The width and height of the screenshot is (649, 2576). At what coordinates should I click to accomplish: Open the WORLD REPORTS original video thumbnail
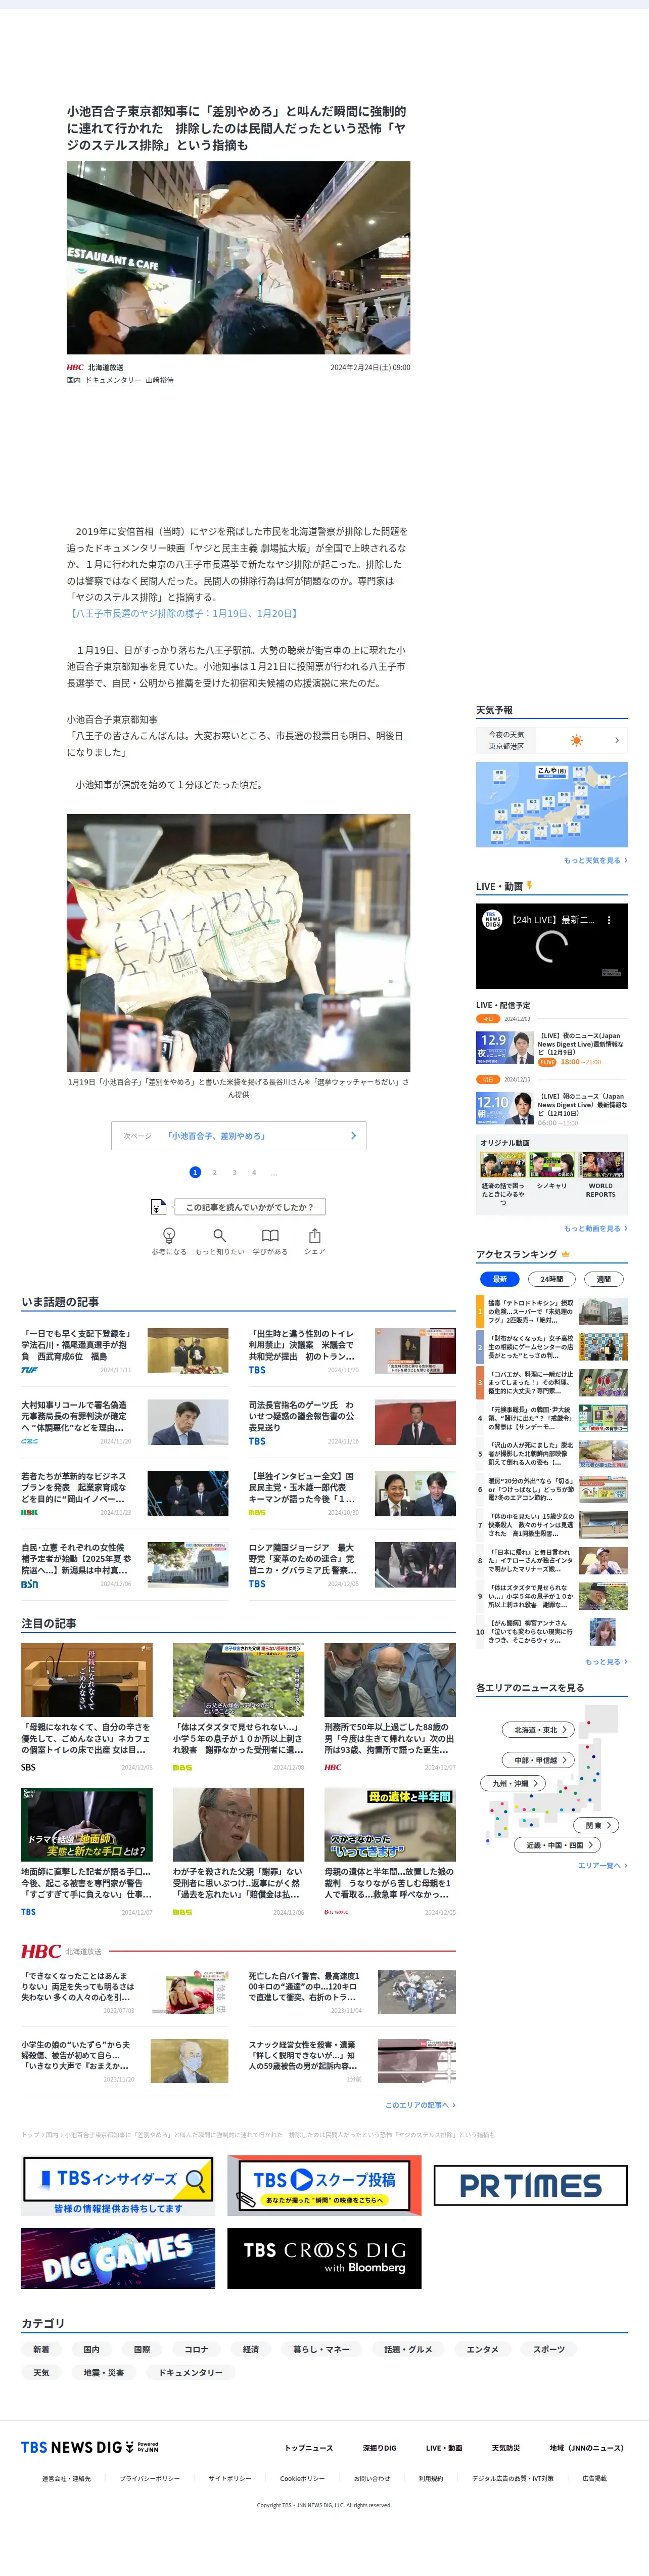pyautogui.click(x=601, y=1164)
